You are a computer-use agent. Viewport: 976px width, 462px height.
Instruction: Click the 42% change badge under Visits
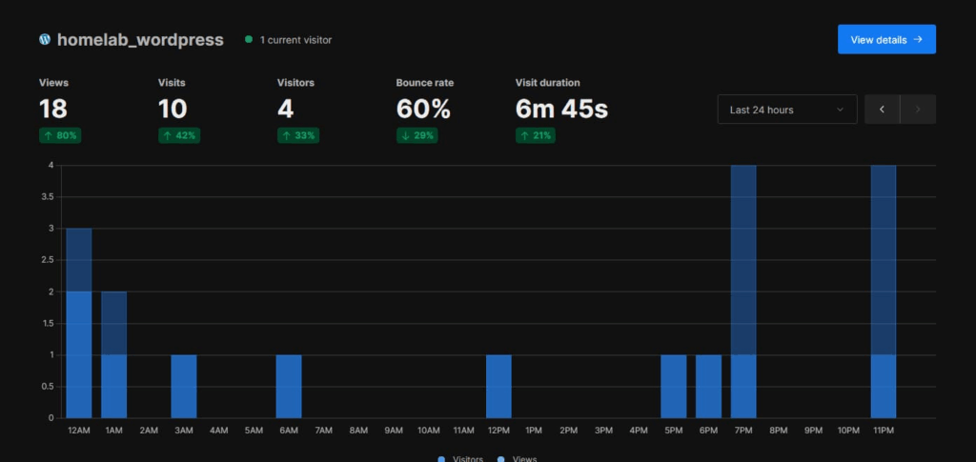click(179, 136)
